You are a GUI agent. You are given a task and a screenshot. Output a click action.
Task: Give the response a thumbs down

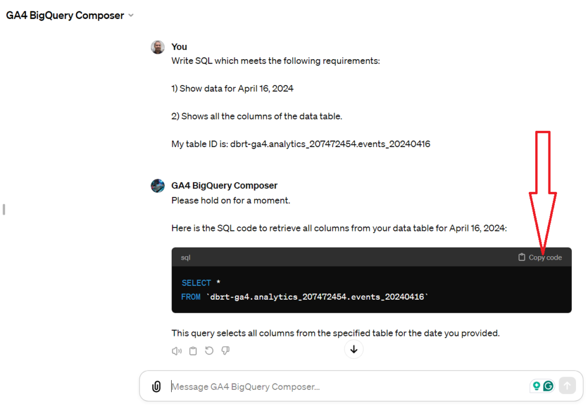[225, 350]
